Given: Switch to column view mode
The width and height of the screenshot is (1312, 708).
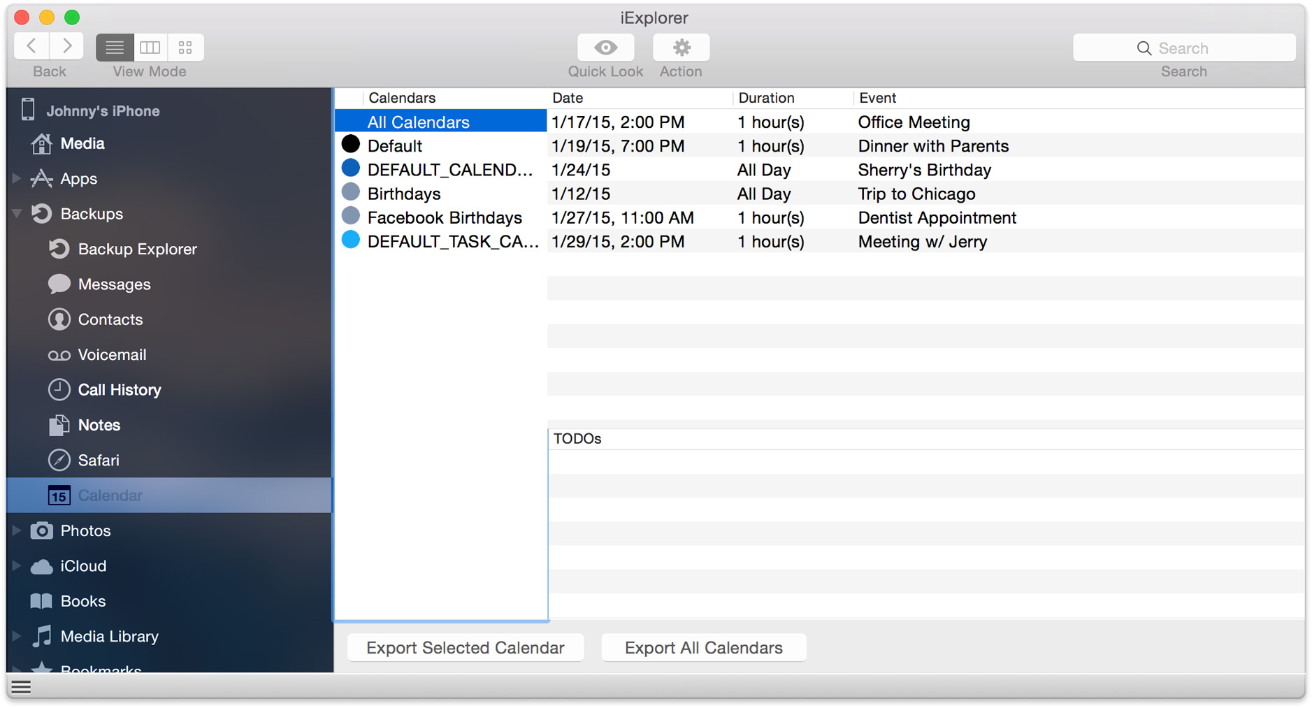Looking at the screenshot, I should click(x=150, y=48).
